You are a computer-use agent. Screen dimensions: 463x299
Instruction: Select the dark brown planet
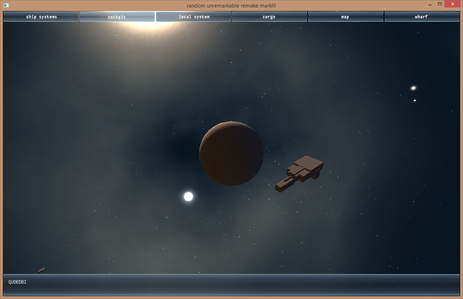231,154
